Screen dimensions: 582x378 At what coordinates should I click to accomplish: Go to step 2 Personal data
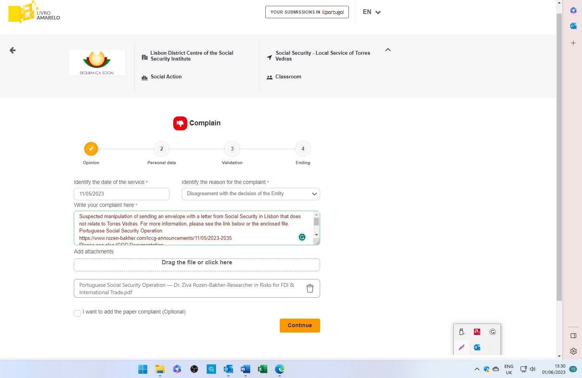[x=162, y=149]
